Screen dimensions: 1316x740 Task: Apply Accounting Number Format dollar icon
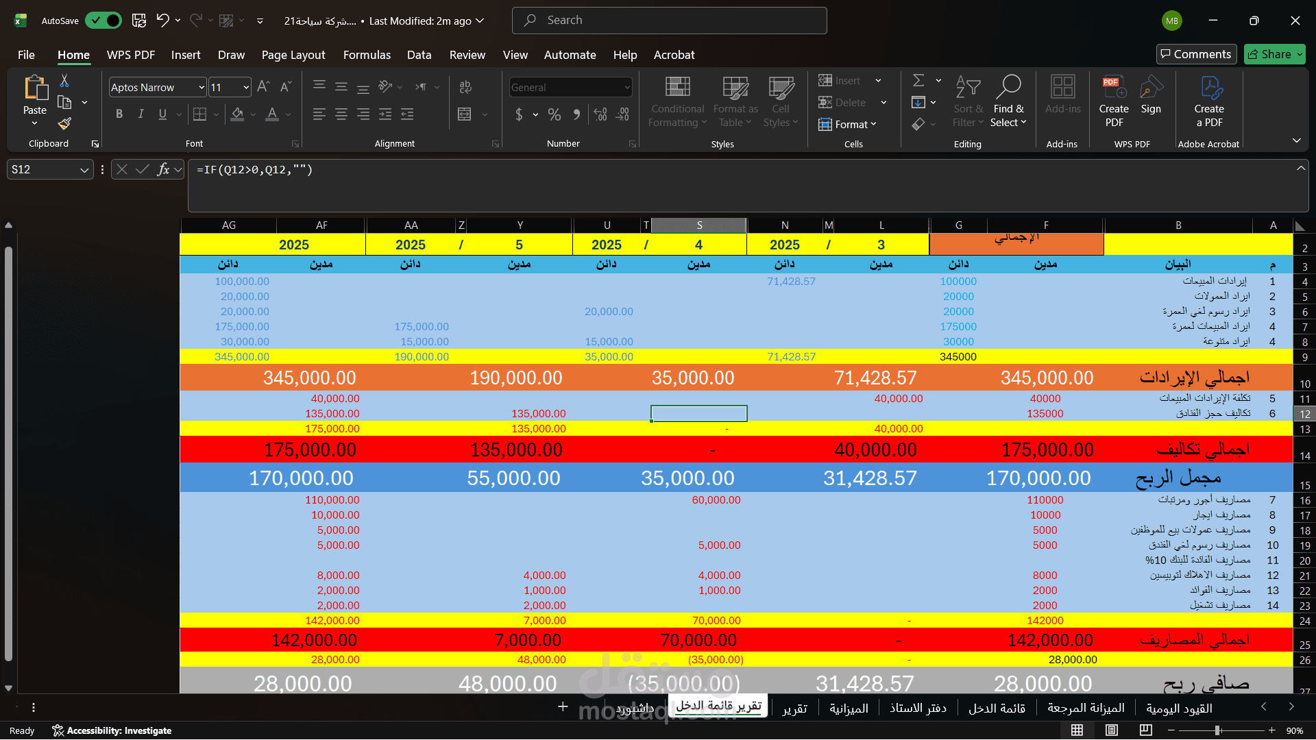click(519, 114)
